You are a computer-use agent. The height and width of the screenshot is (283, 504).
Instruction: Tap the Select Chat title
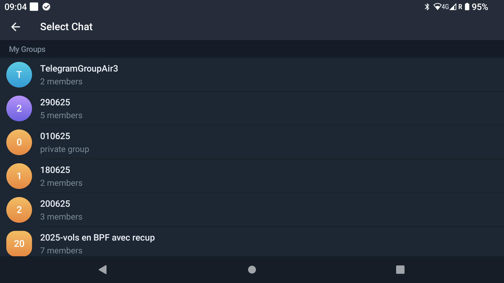pyautogui.click(x=66, y=27)
